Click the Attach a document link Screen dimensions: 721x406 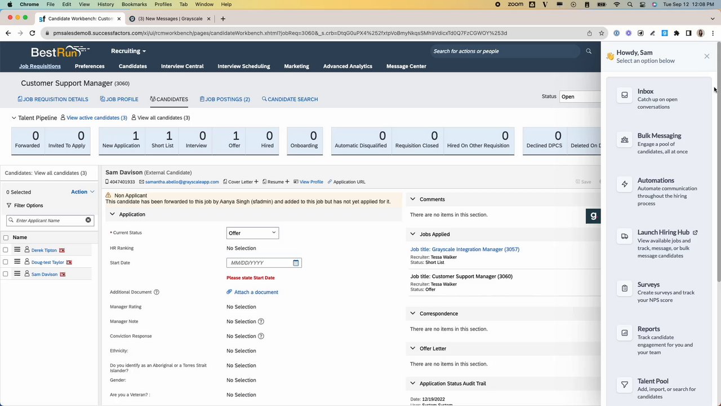click(256, 292)
